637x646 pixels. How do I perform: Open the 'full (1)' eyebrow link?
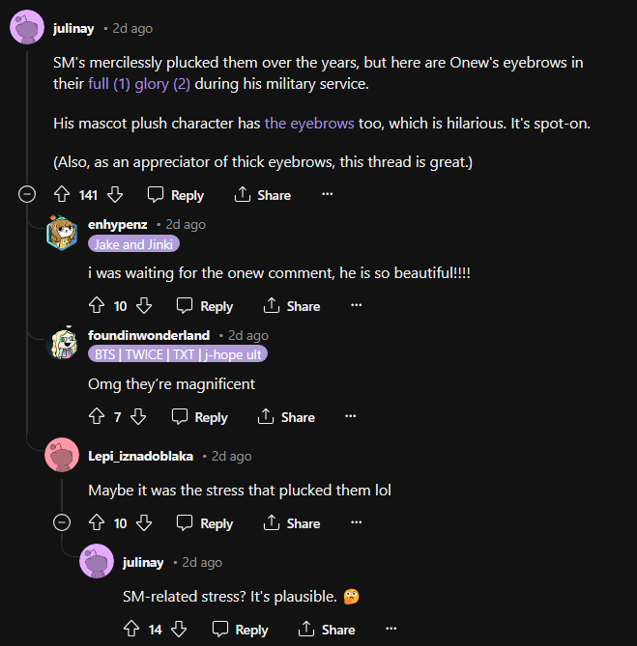click(108, 84)
